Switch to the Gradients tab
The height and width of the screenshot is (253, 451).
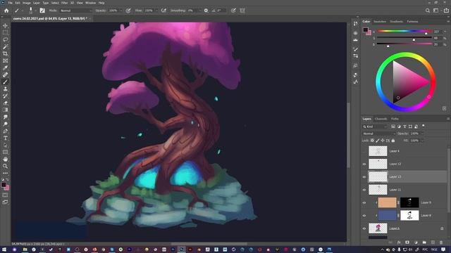pyautogui.click(x=396, y=22)
